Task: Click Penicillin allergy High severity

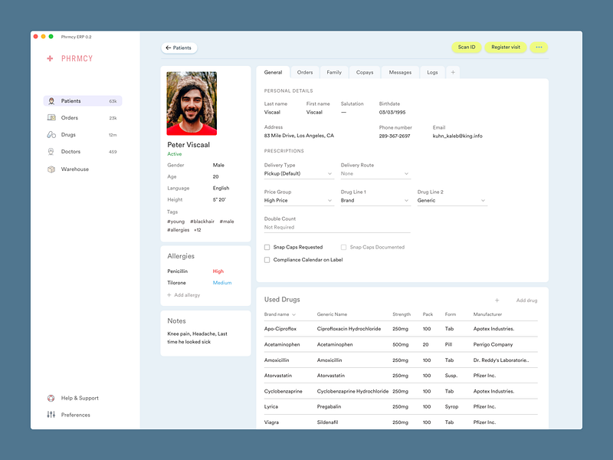Action: point(218,271)
